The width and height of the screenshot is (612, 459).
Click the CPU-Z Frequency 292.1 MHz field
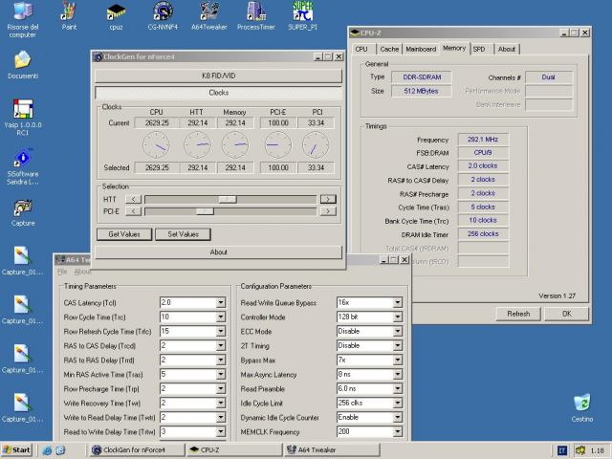click(483, 140)
